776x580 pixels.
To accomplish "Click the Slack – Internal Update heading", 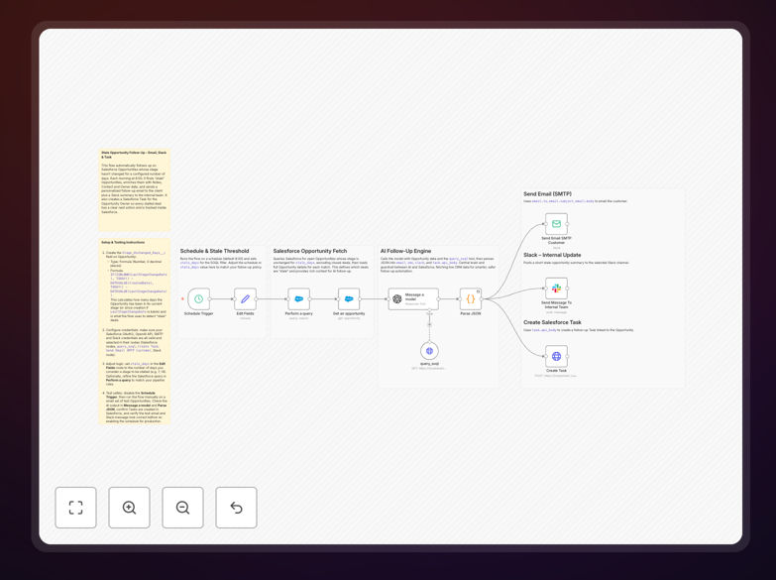I will [552, 255].
